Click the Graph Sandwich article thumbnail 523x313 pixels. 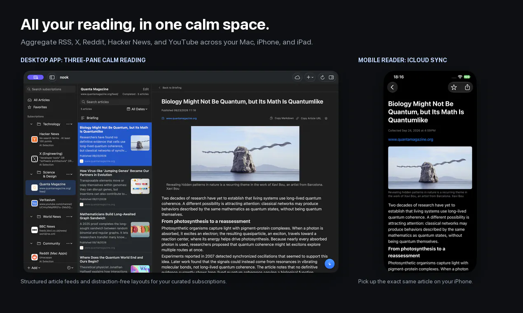tap(140, 229)
